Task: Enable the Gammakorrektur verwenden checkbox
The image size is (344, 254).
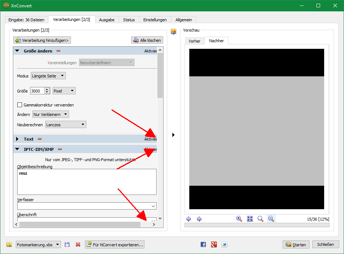Action: (20, 105)
